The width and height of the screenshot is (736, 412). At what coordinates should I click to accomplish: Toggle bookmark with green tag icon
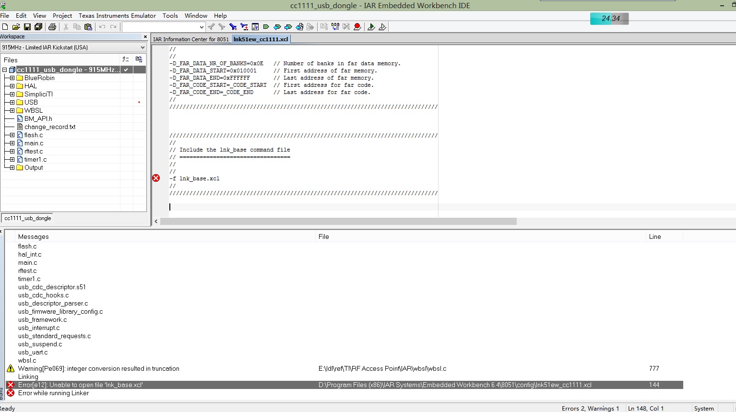266,27
